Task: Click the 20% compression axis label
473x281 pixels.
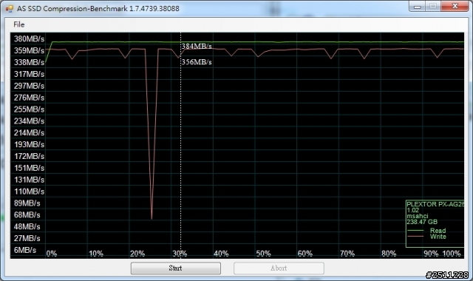Action: [x=137, y=254]
